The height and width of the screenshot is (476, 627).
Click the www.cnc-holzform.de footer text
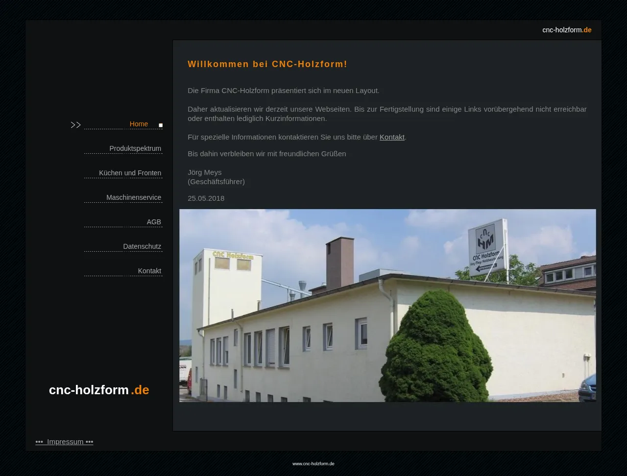tap(313, 464)
